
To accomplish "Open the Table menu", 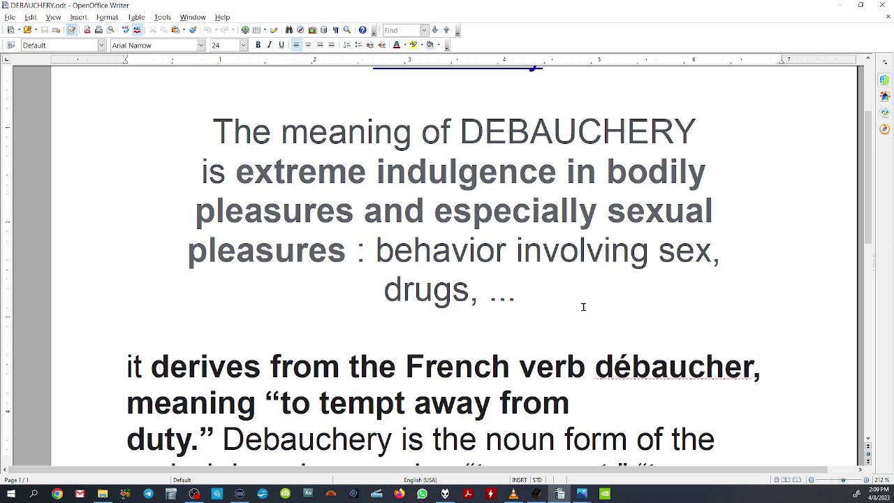I will coord(136,17).
